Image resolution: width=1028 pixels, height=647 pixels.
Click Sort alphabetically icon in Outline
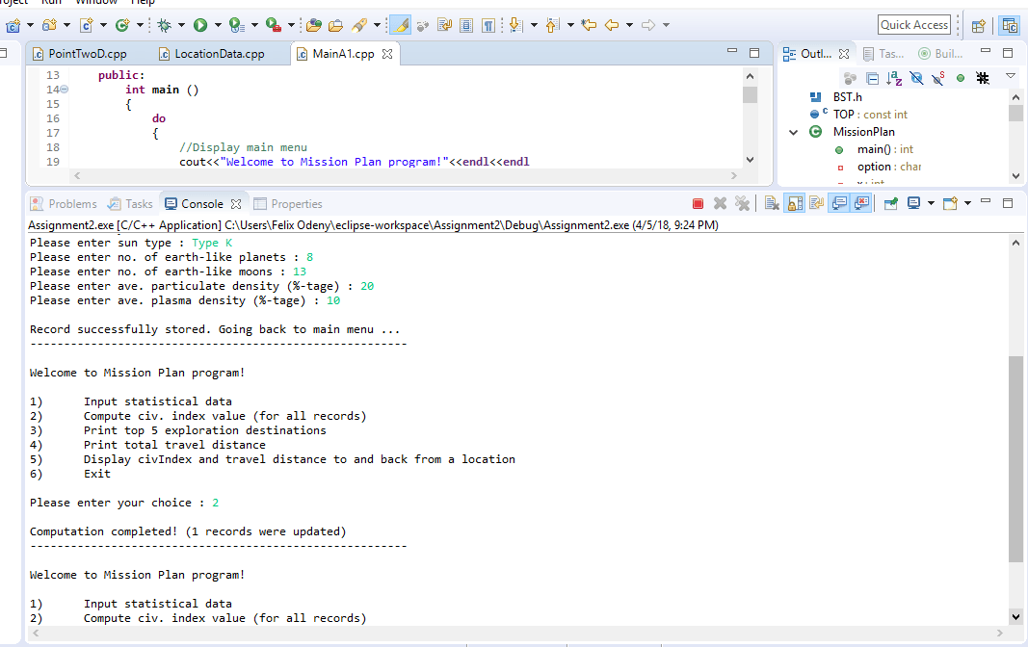[894, 79]
